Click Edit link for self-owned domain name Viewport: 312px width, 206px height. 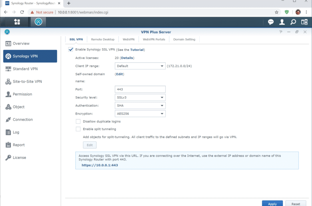coord(119,74)
